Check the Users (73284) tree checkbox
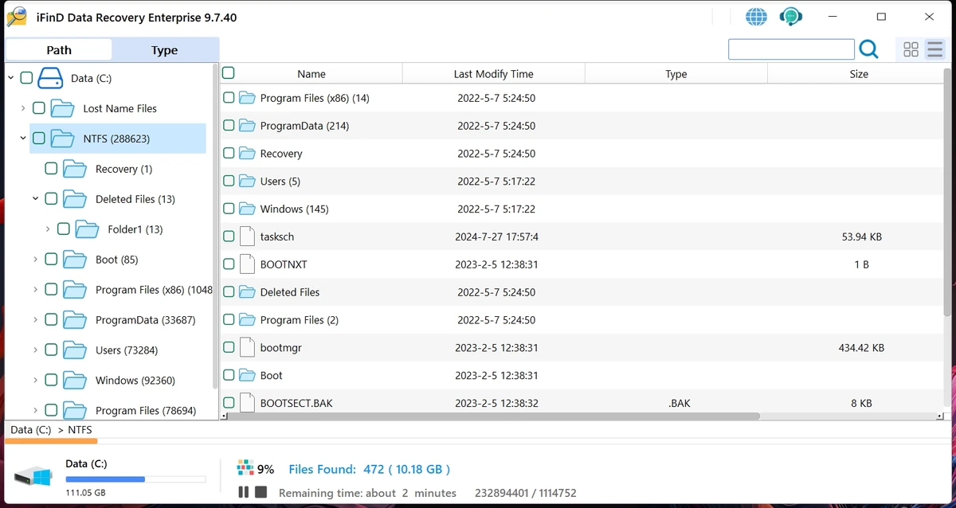The width and height of the screenshot is (956, 508). 51,350
